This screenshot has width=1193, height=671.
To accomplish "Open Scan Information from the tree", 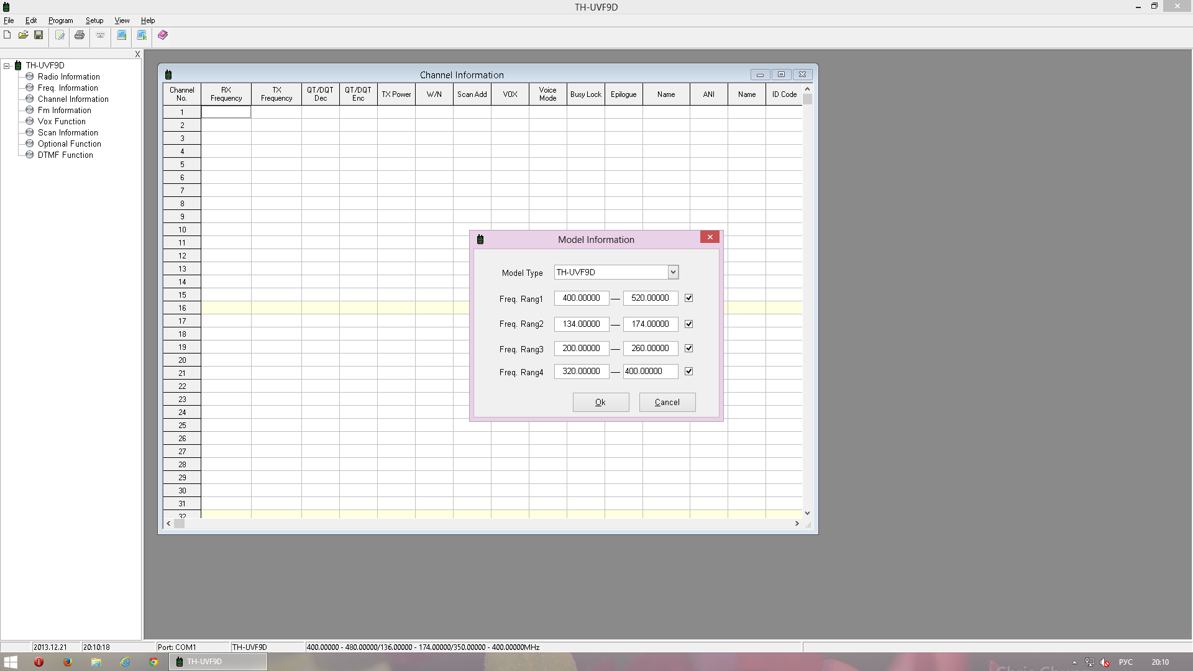I will (x=68, y=132).
